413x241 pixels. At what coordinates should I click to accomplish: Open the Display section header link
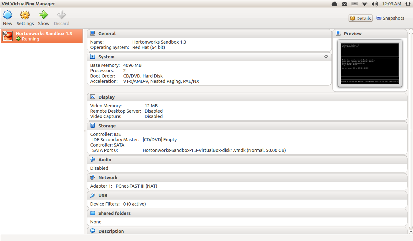coord(107,97)
